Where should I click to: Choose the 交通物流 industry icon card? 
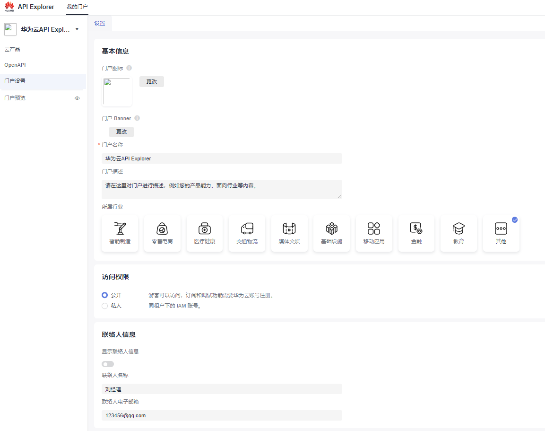(x=247, y=233)
